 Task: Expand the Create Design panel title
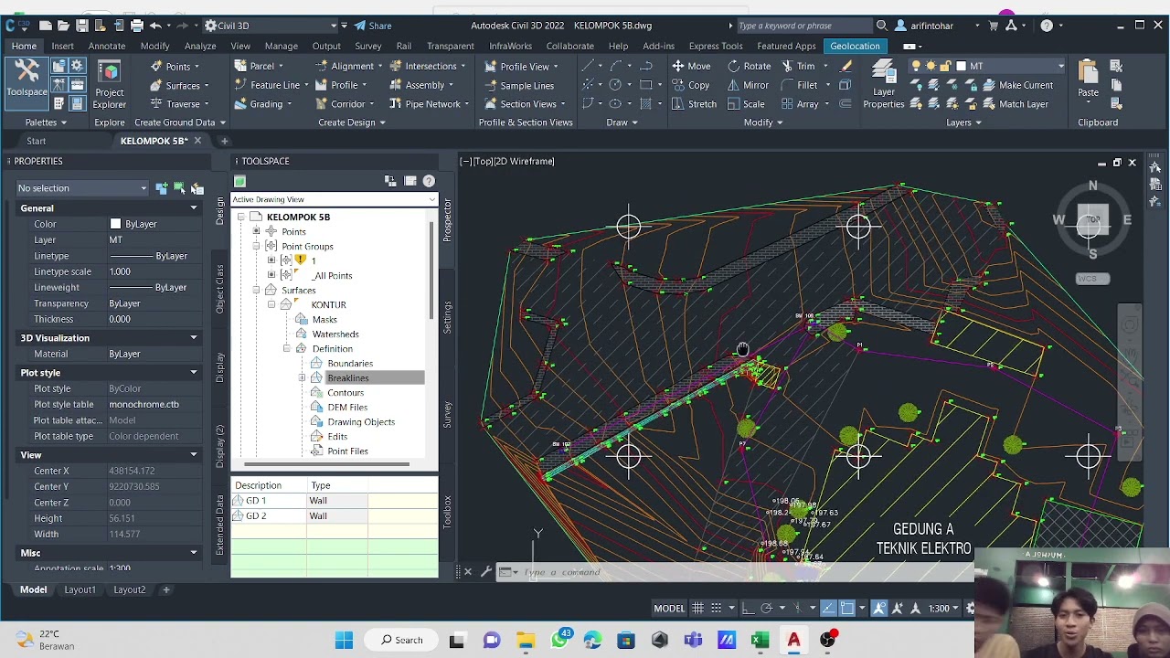(352, 122)
